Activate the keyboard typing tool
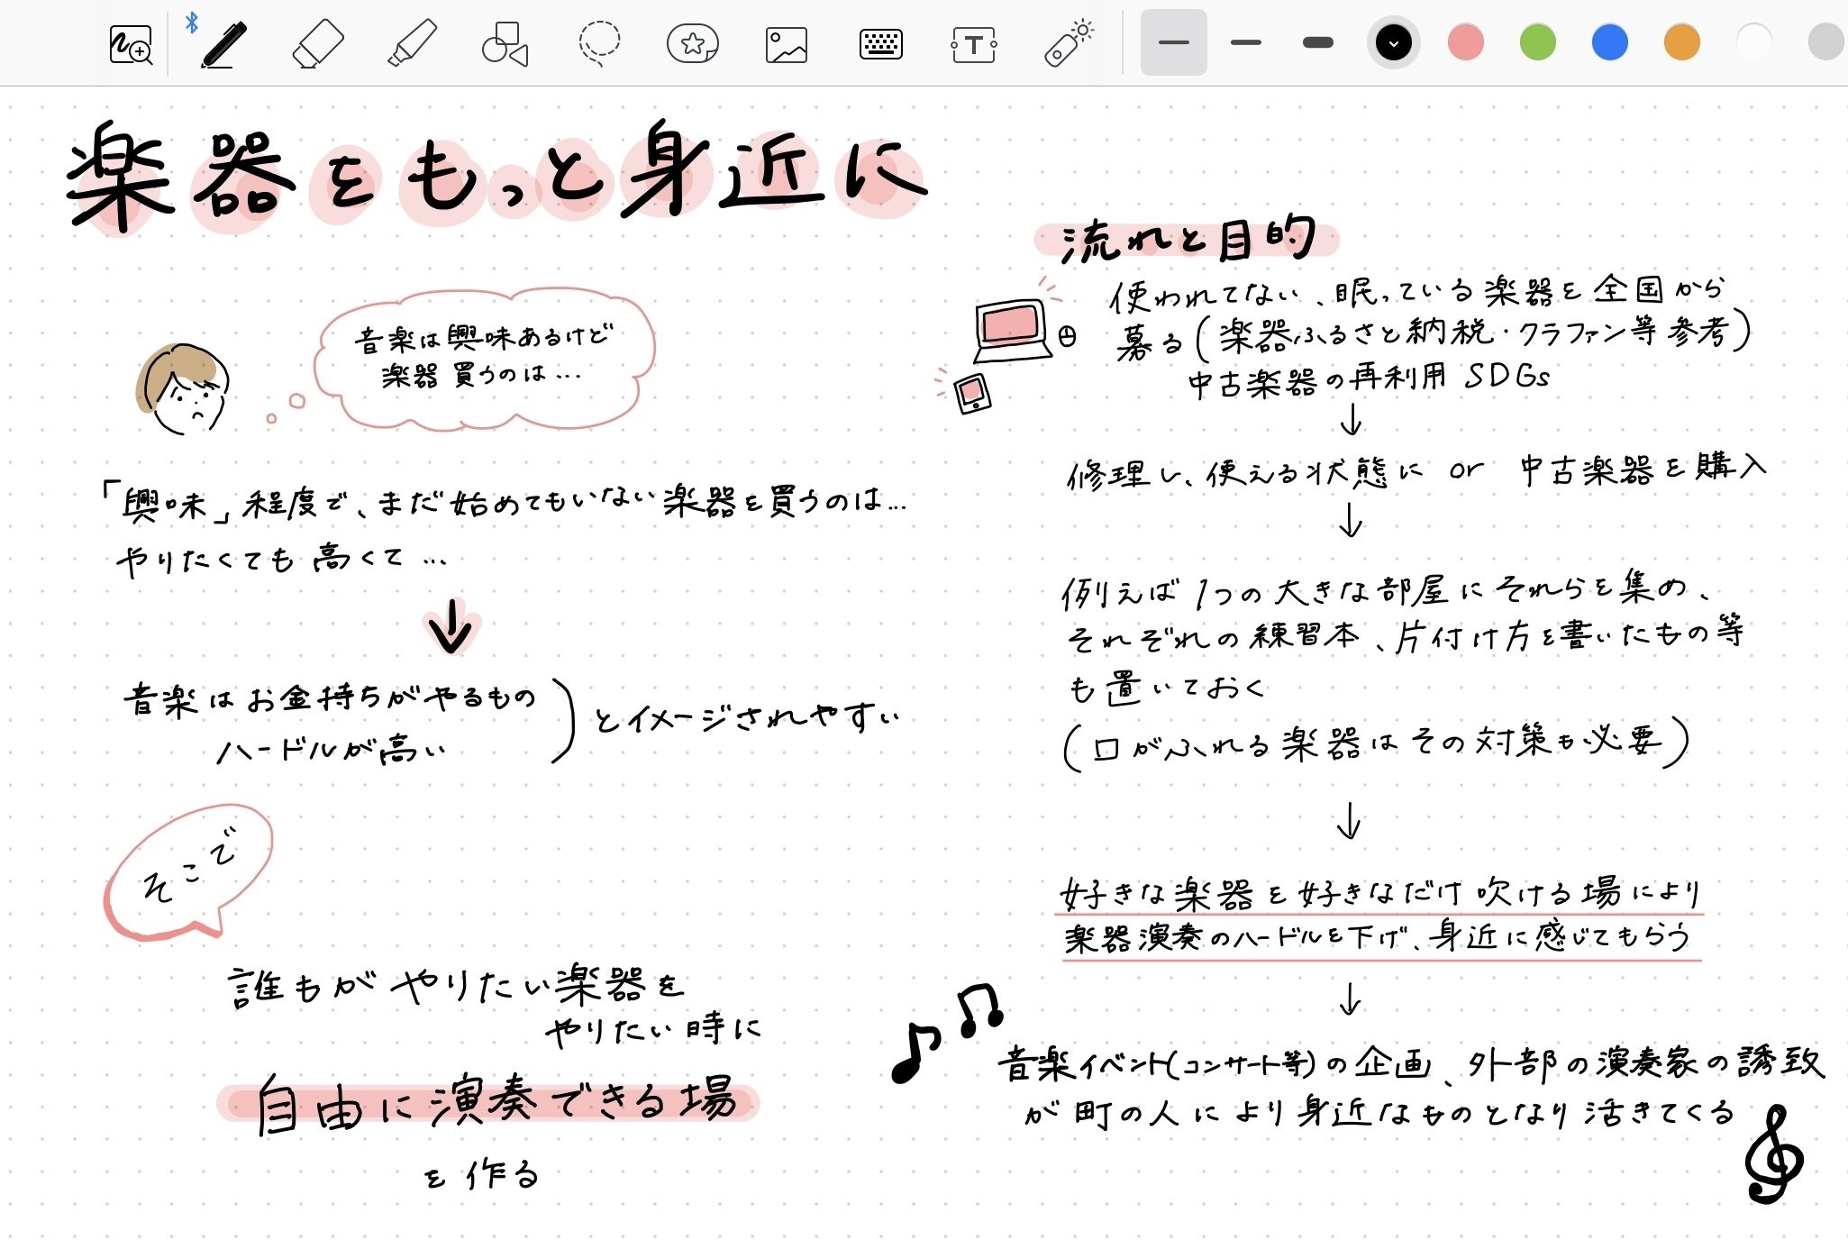 (x=880, y=43)
